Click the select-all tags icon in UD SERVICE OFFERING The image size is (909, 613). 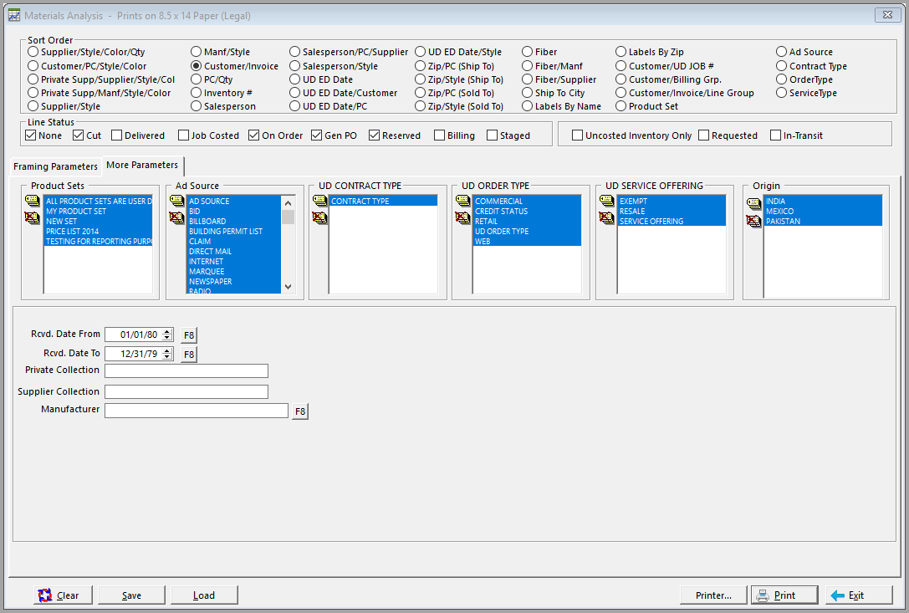click(x=607, y=202)
